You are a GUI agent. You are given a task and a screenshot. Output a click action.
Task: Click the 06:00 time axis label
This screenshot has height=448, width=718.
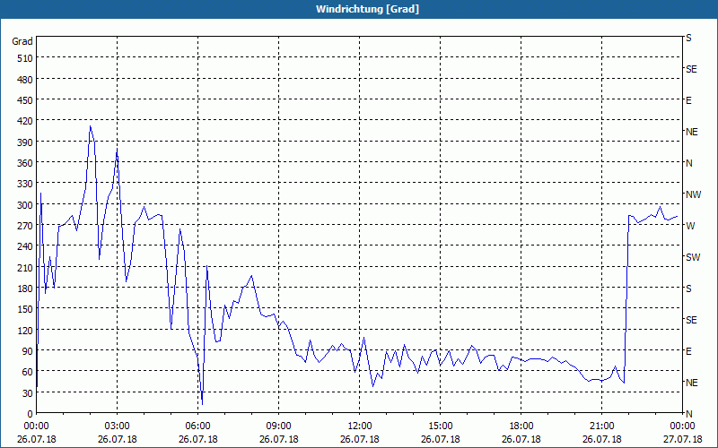[197, 426]
